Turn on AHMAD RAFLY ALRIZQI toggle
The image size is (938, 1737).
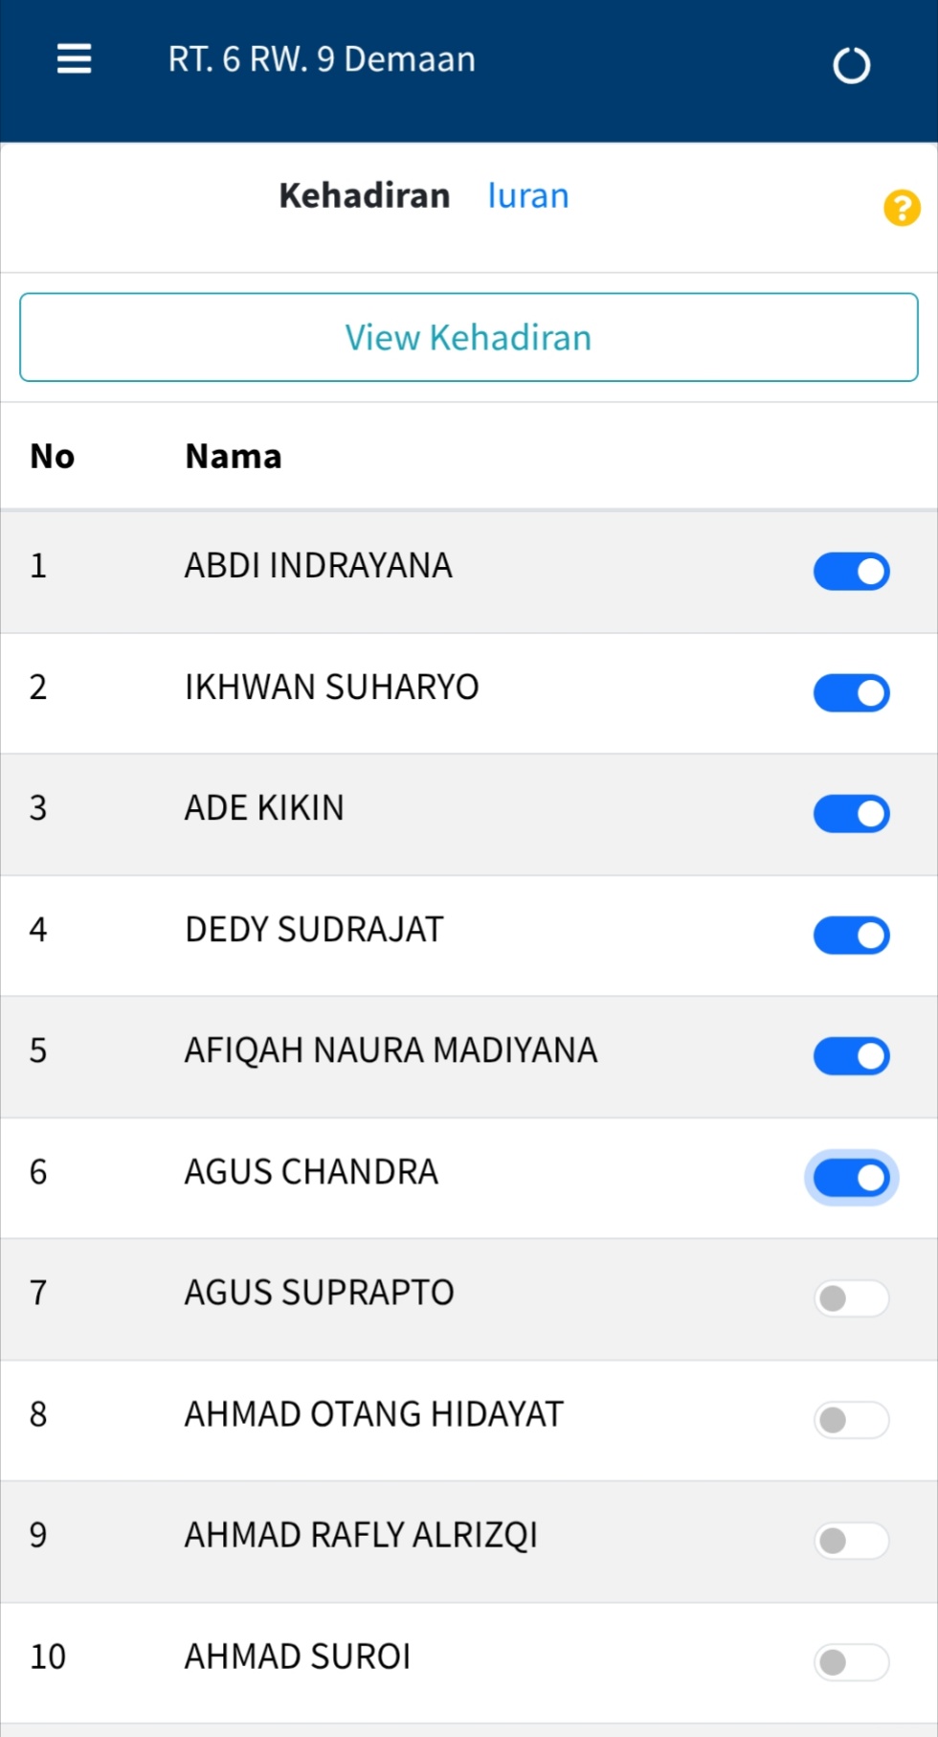[851, 1540]
